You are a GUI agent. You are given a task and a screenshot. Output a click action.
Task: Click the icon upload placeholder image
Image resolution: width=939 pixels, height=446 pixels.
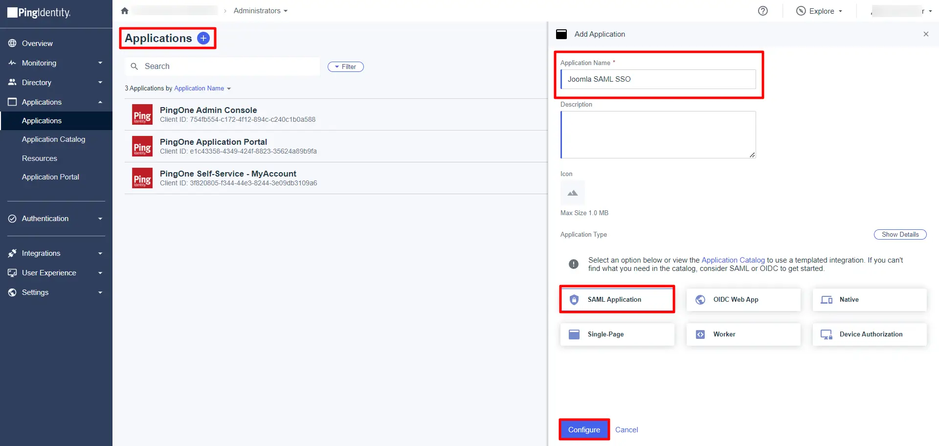tap(573, 193)
